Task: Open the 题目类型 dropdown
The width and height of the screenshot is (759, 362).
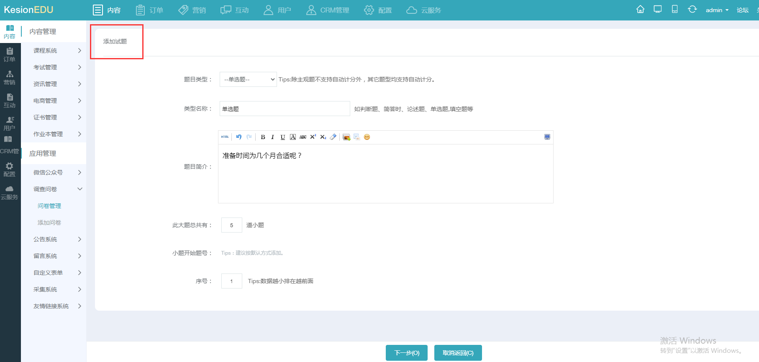Action: 248,79
